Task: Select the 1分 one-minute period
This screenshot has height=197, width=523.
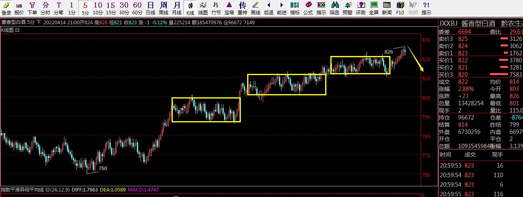Action: pyautogui.click(x=71, y=8)
